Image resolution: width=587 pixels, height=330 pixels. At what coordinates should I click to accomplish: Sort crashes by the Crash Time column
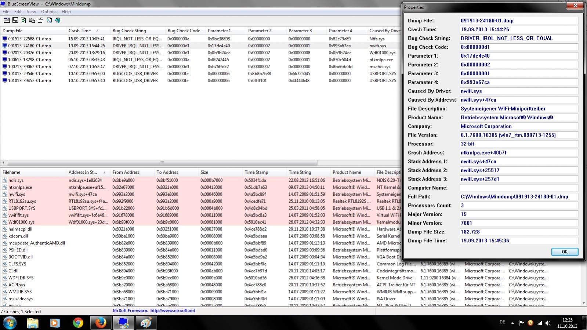click(88, 31)
